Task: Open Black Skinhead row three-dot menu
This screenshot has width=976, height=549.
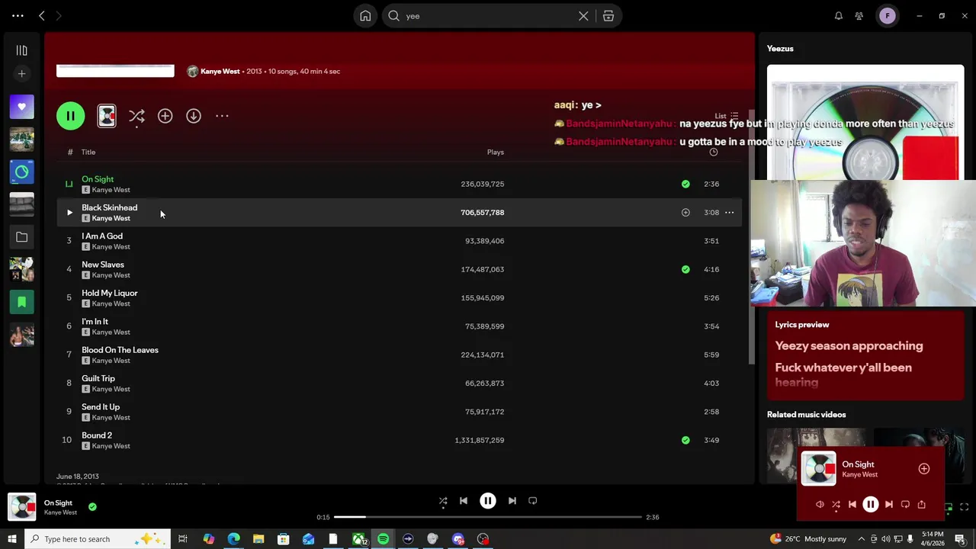Action: [x=729, y=213]
